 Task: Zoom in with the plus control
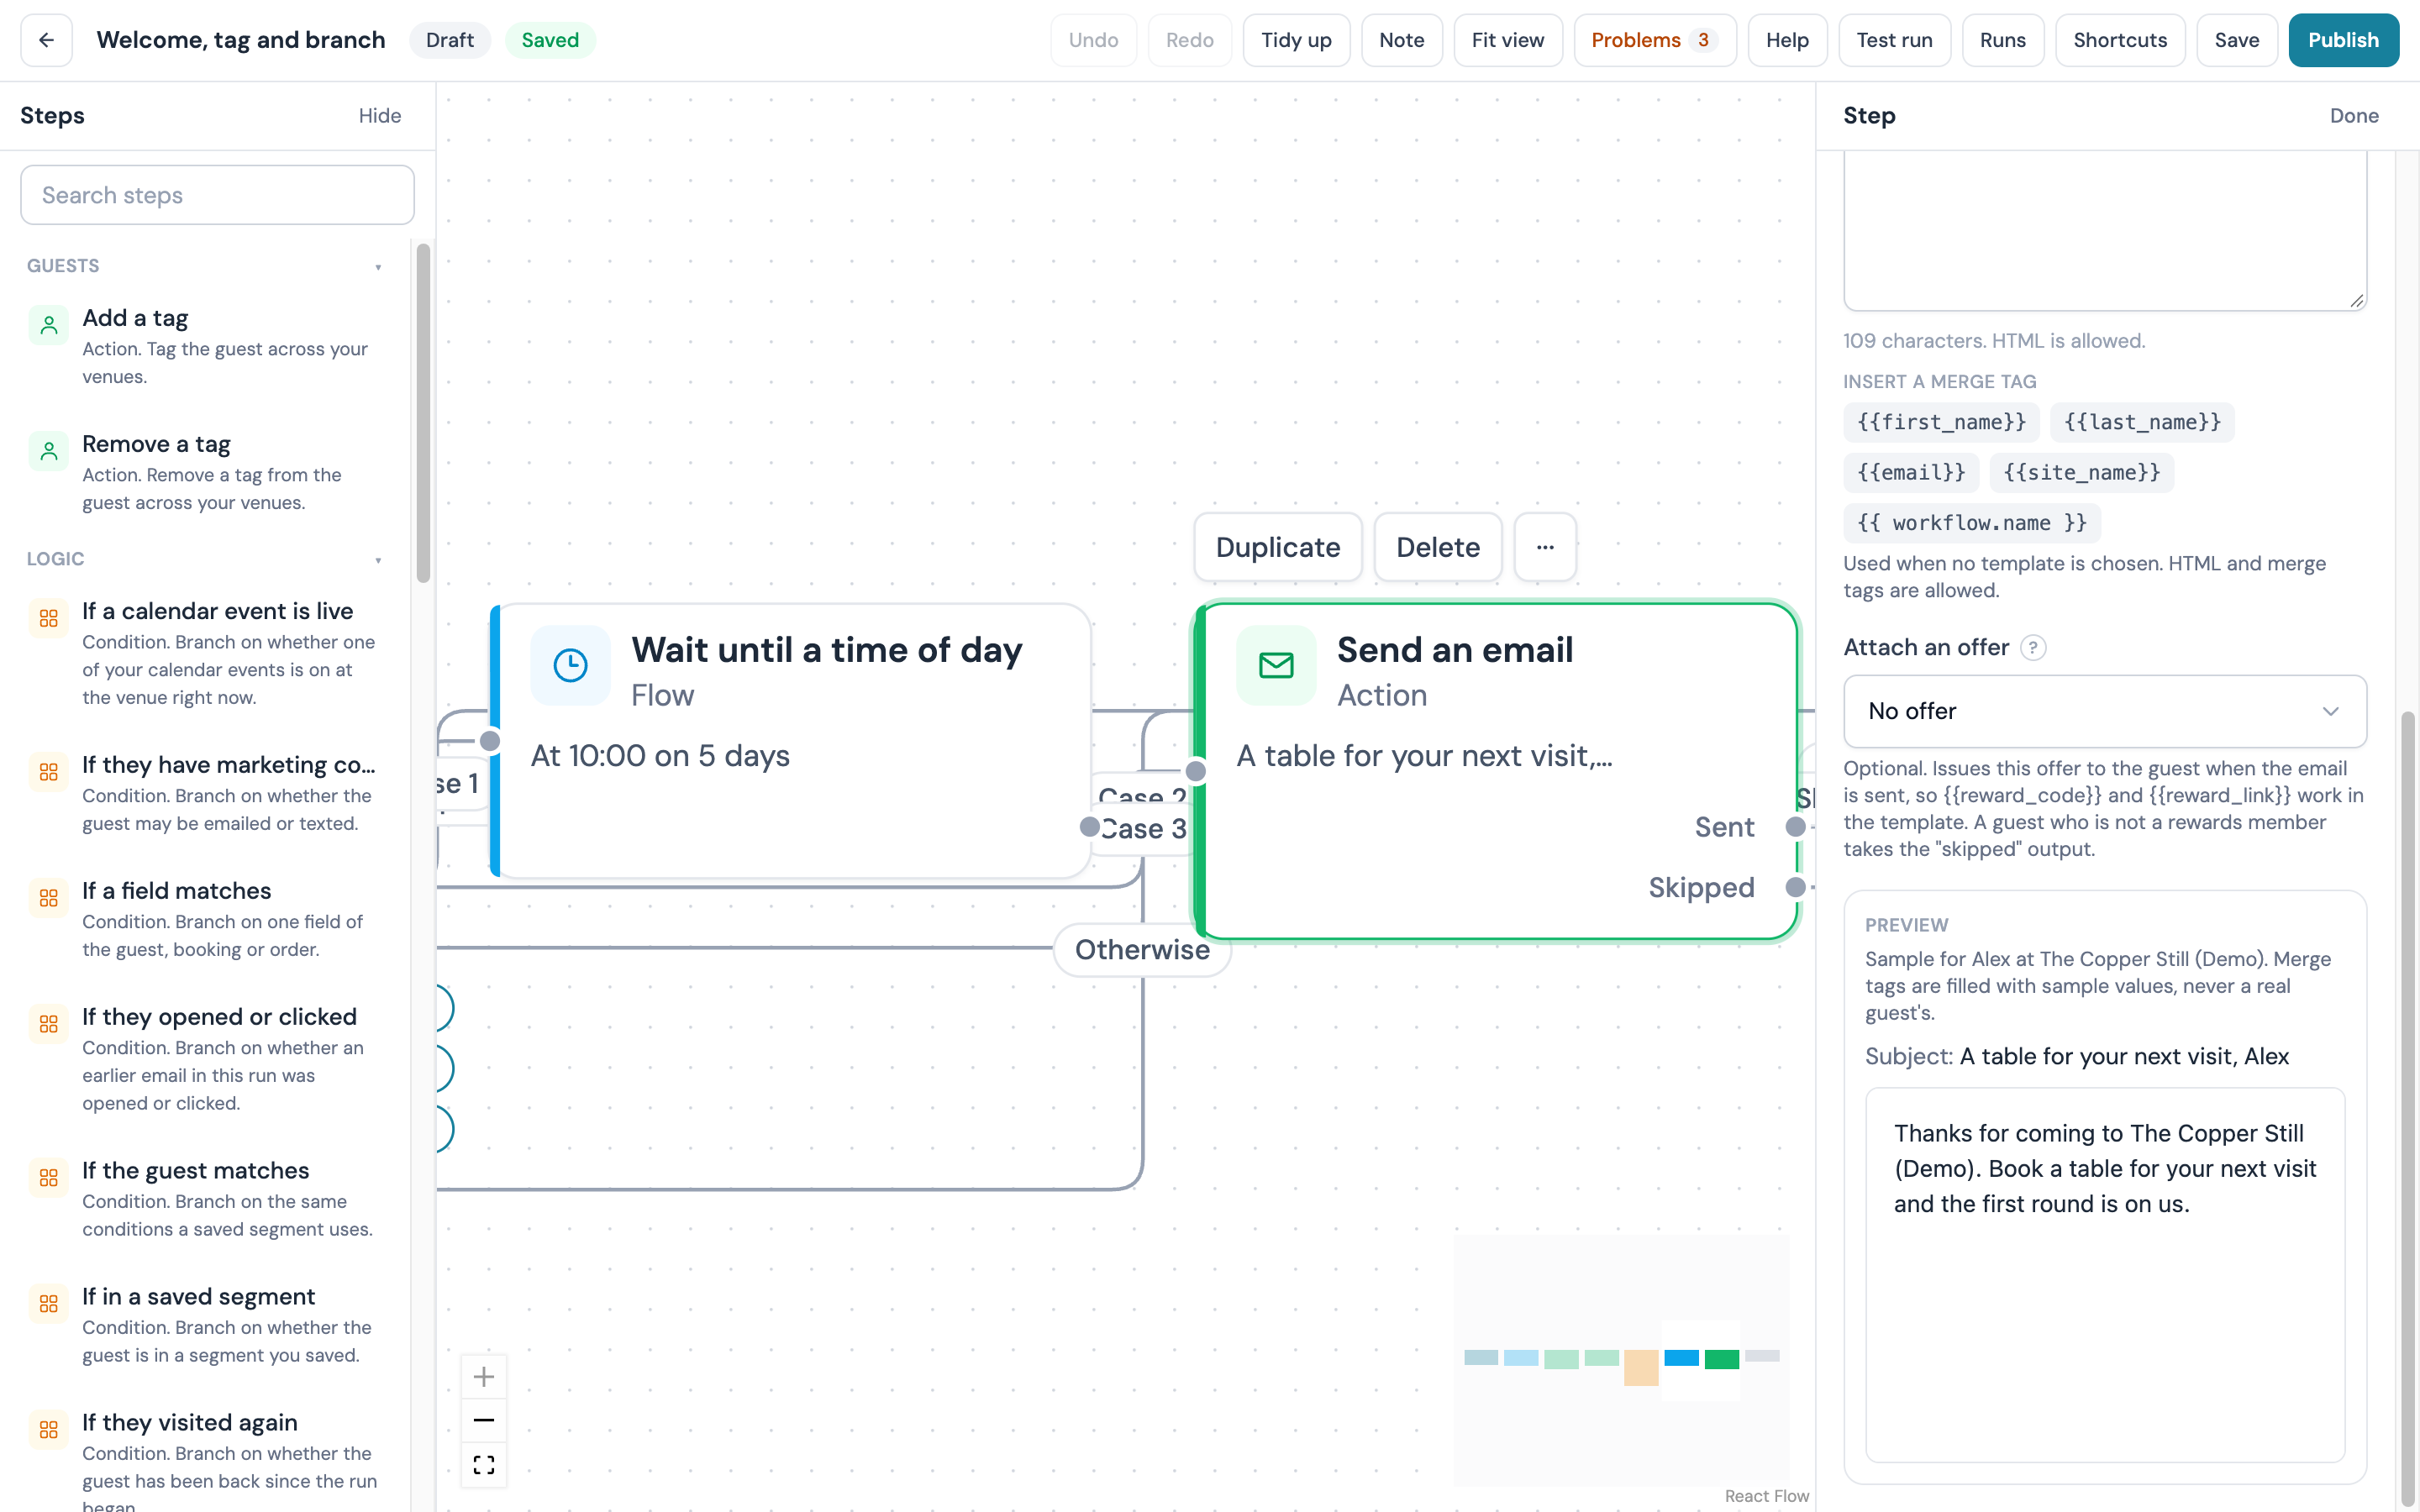click(x=484, y=1377)
